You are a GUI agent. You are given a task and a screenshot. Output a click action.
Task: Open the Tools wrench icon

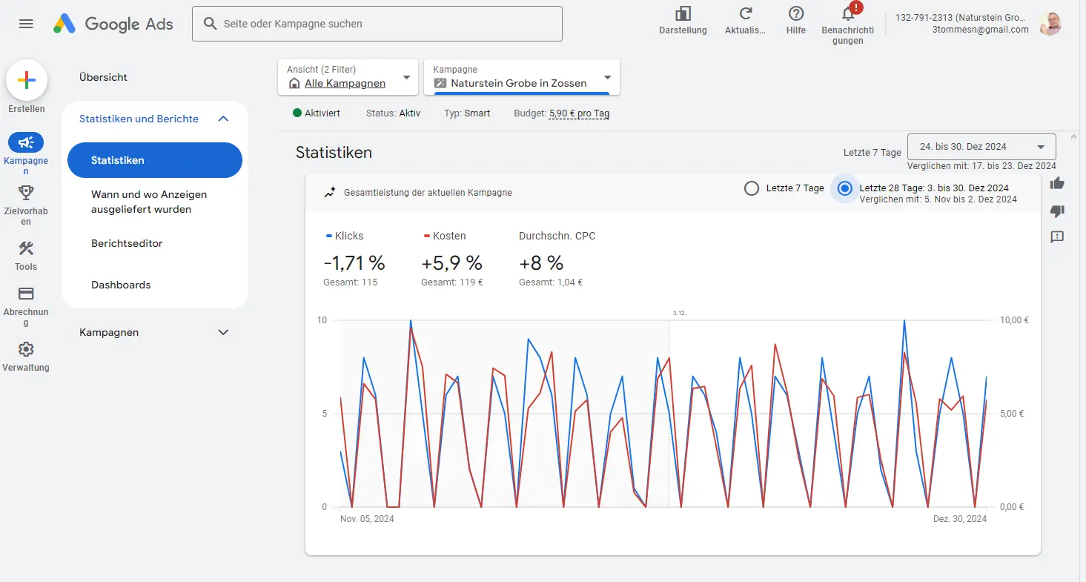(x=26, y=248)
